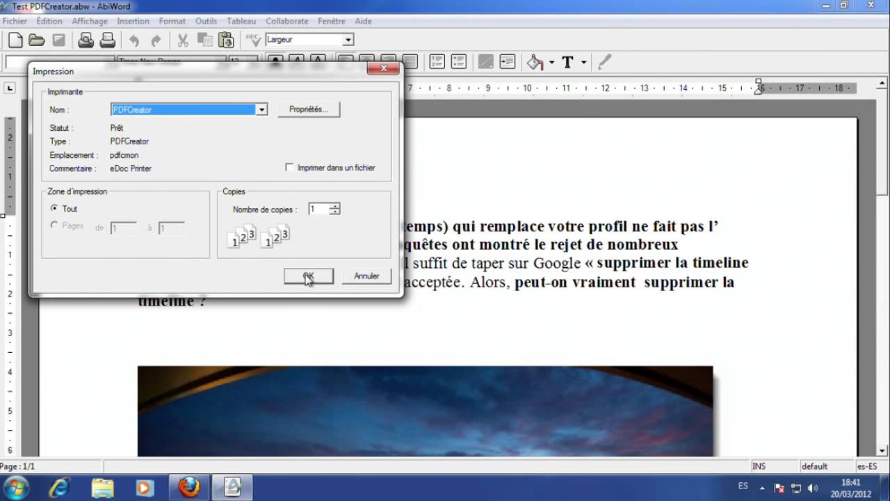Click the Nombre de copies field

318,209
